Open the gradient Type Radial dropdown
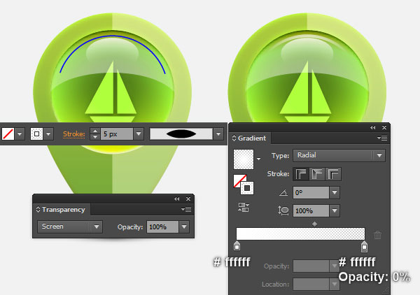 tap(339, 155)
